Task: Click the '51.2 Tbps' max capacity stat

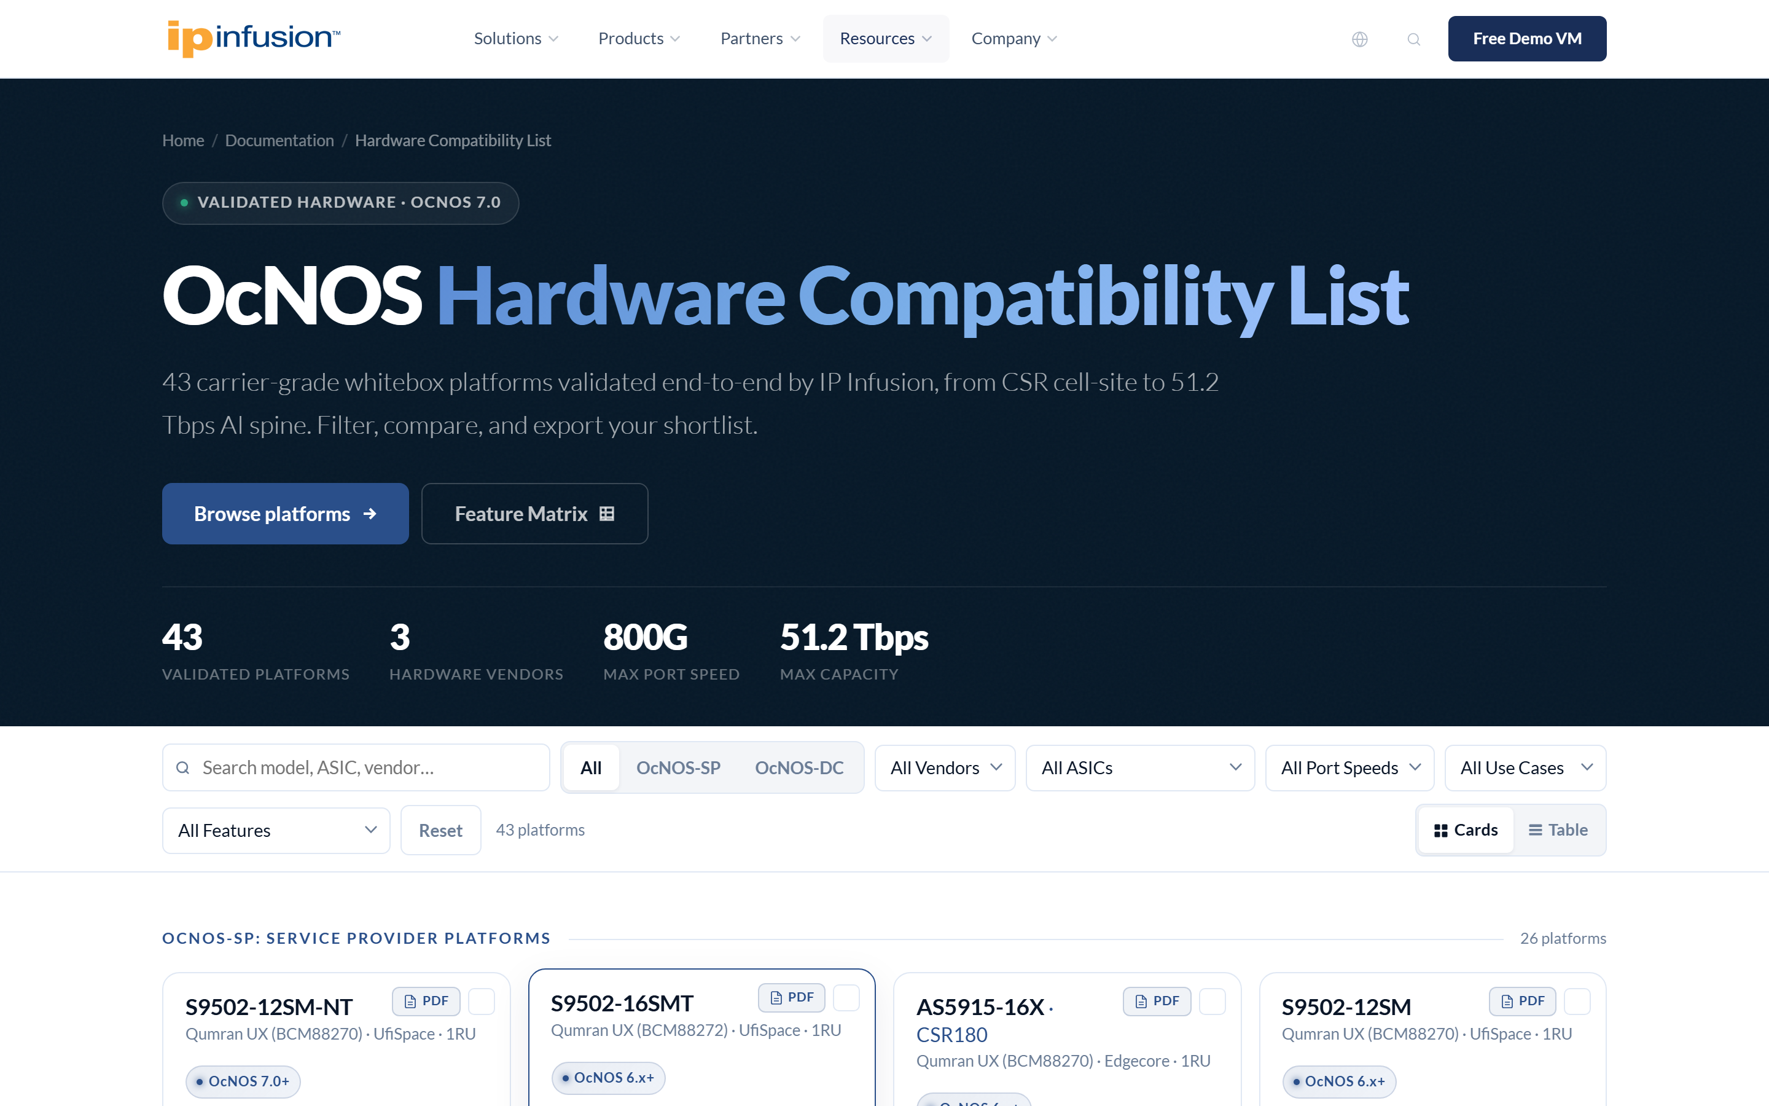Action: coord(854,637)
